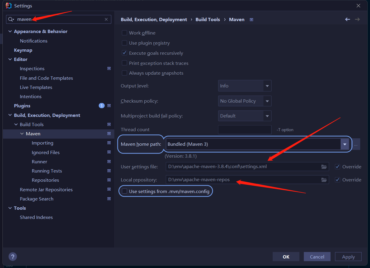Click the project icon on the Importing row
The height and width of the screenshot is (268, 370).
click(x=109, y=143)
